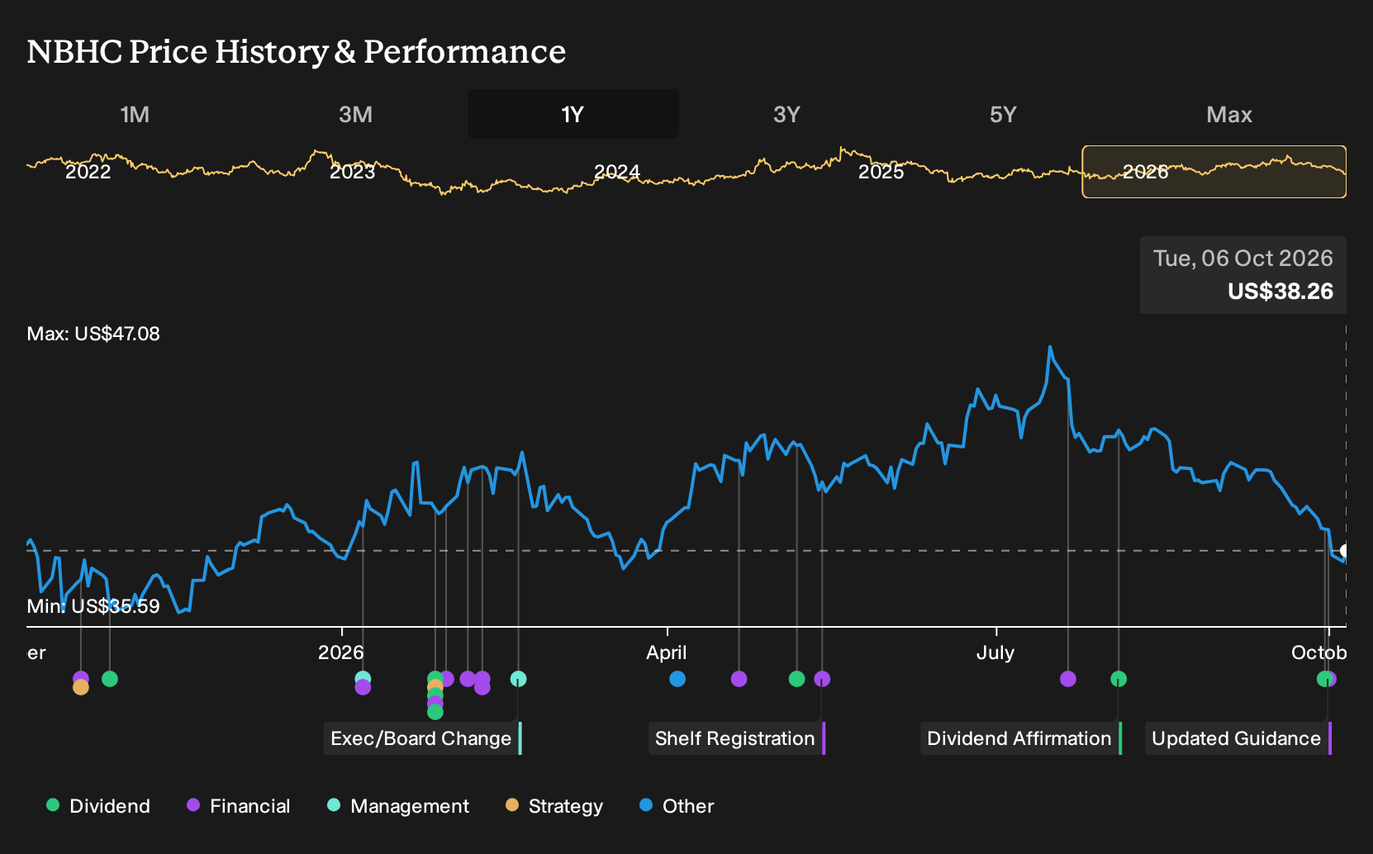
Task: Open the Dividend Affirmation event label
Action: (1021, 738)
